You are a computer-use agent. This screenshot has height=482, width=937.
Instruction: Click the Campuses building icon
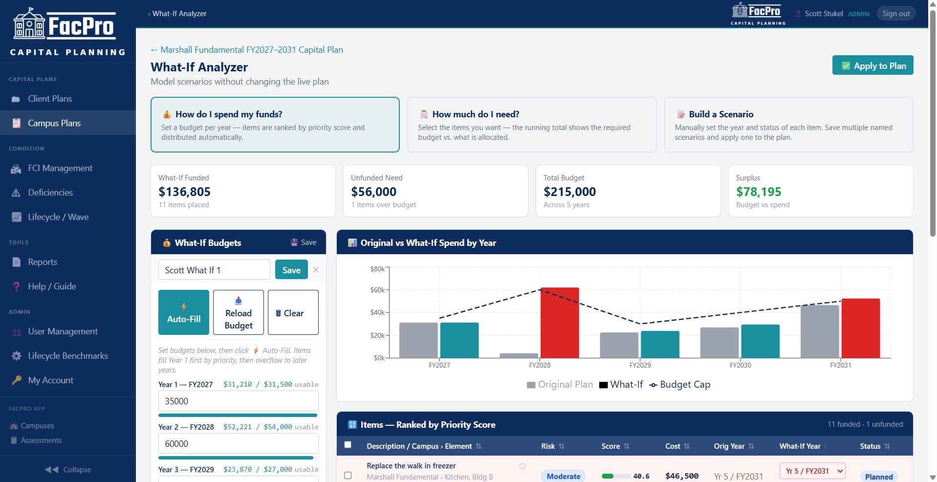(x=14, y=426)
